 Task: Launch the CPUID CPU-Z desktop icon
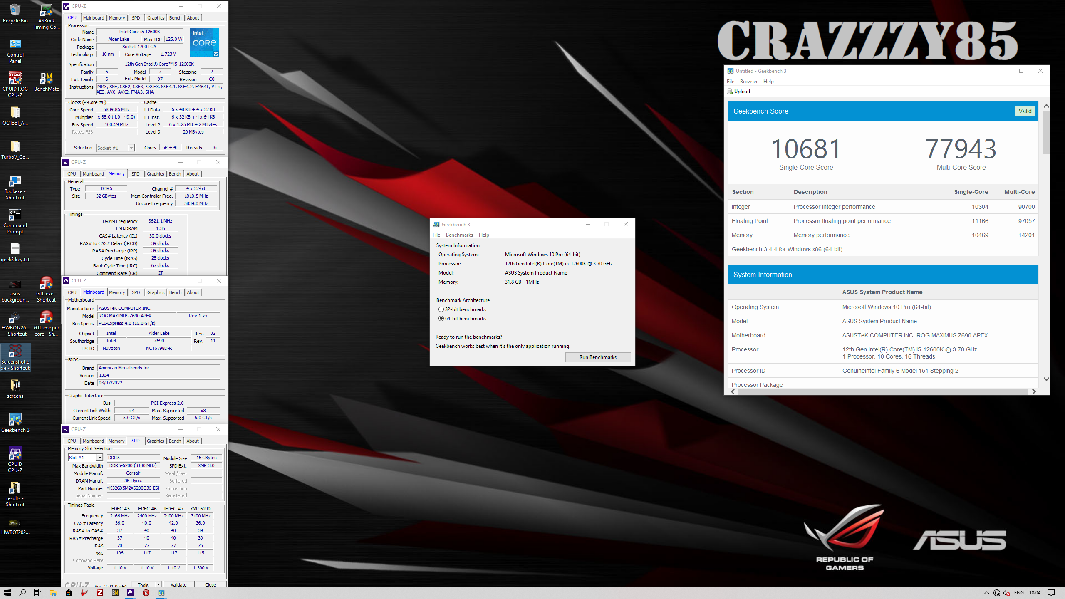(15, 460)
